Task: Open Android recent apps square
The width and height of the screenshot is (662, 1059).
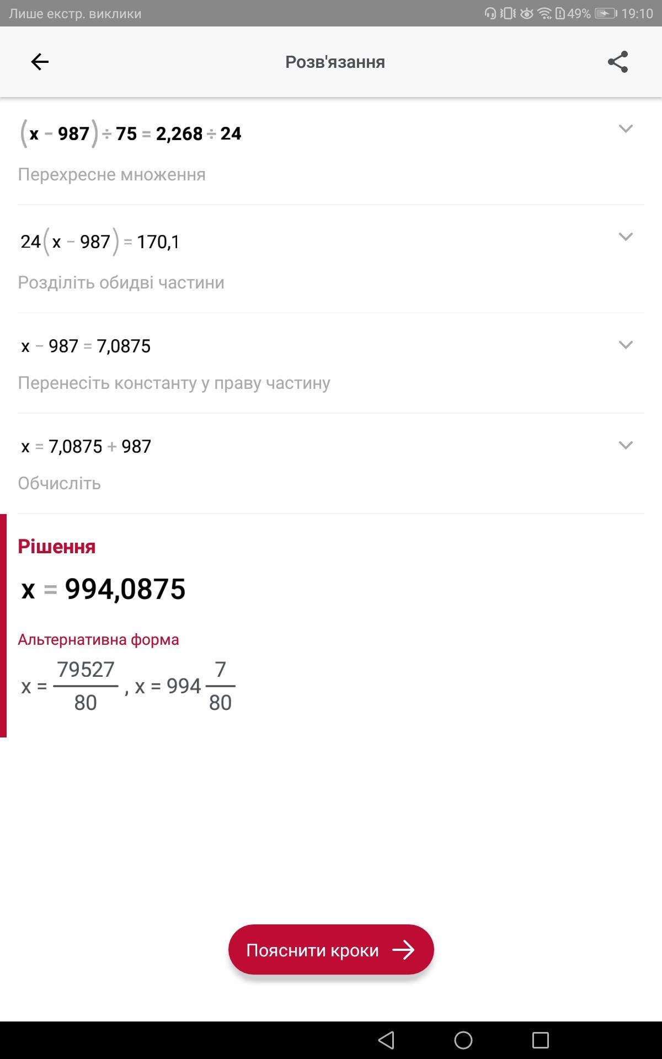Action: pyautogui.click(x=540, y=1040)
